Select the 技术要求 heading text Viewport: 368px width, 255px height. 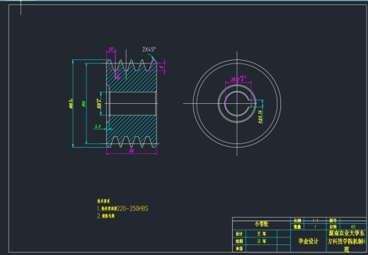click(x=103, y=201)
